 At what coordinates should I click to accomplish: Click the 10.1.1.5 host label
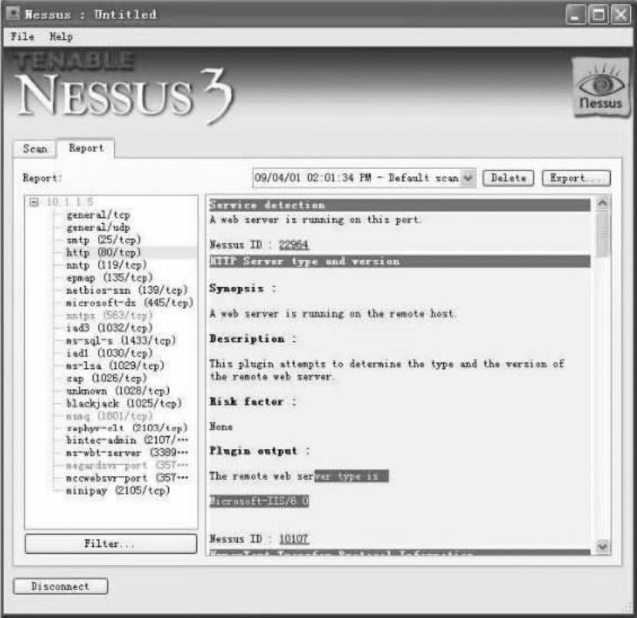coord(69,202)
